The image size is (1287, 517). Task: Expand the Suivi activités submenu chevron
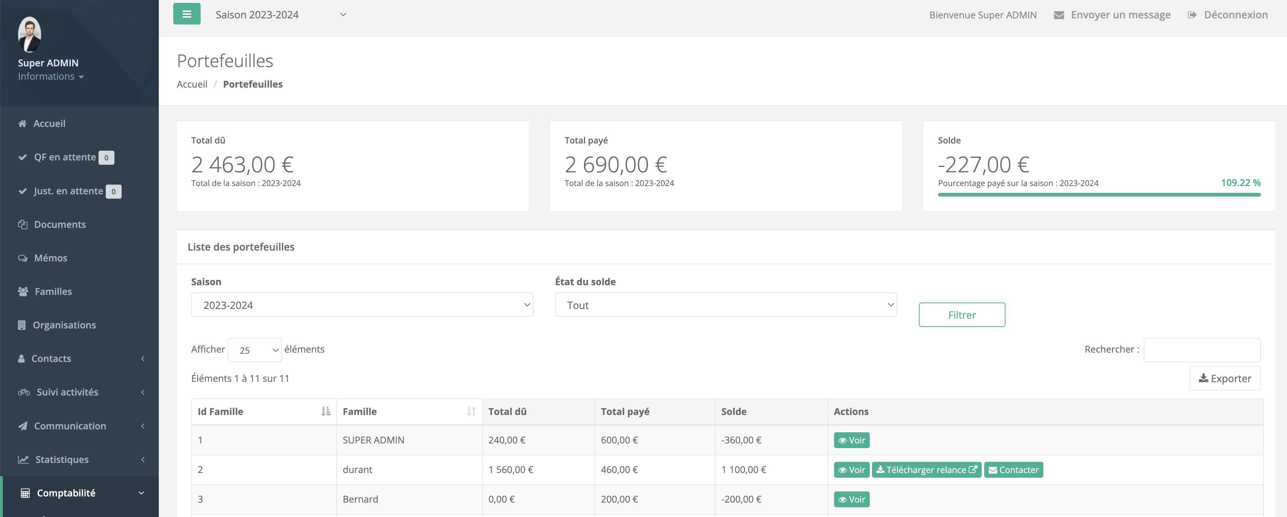pyautogui.click(x=143, y=392)
